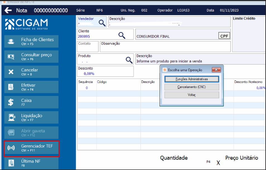Select the Cancelar sidebar button
The width and height of the screenshot is (266, 170).
pos(31,72)
